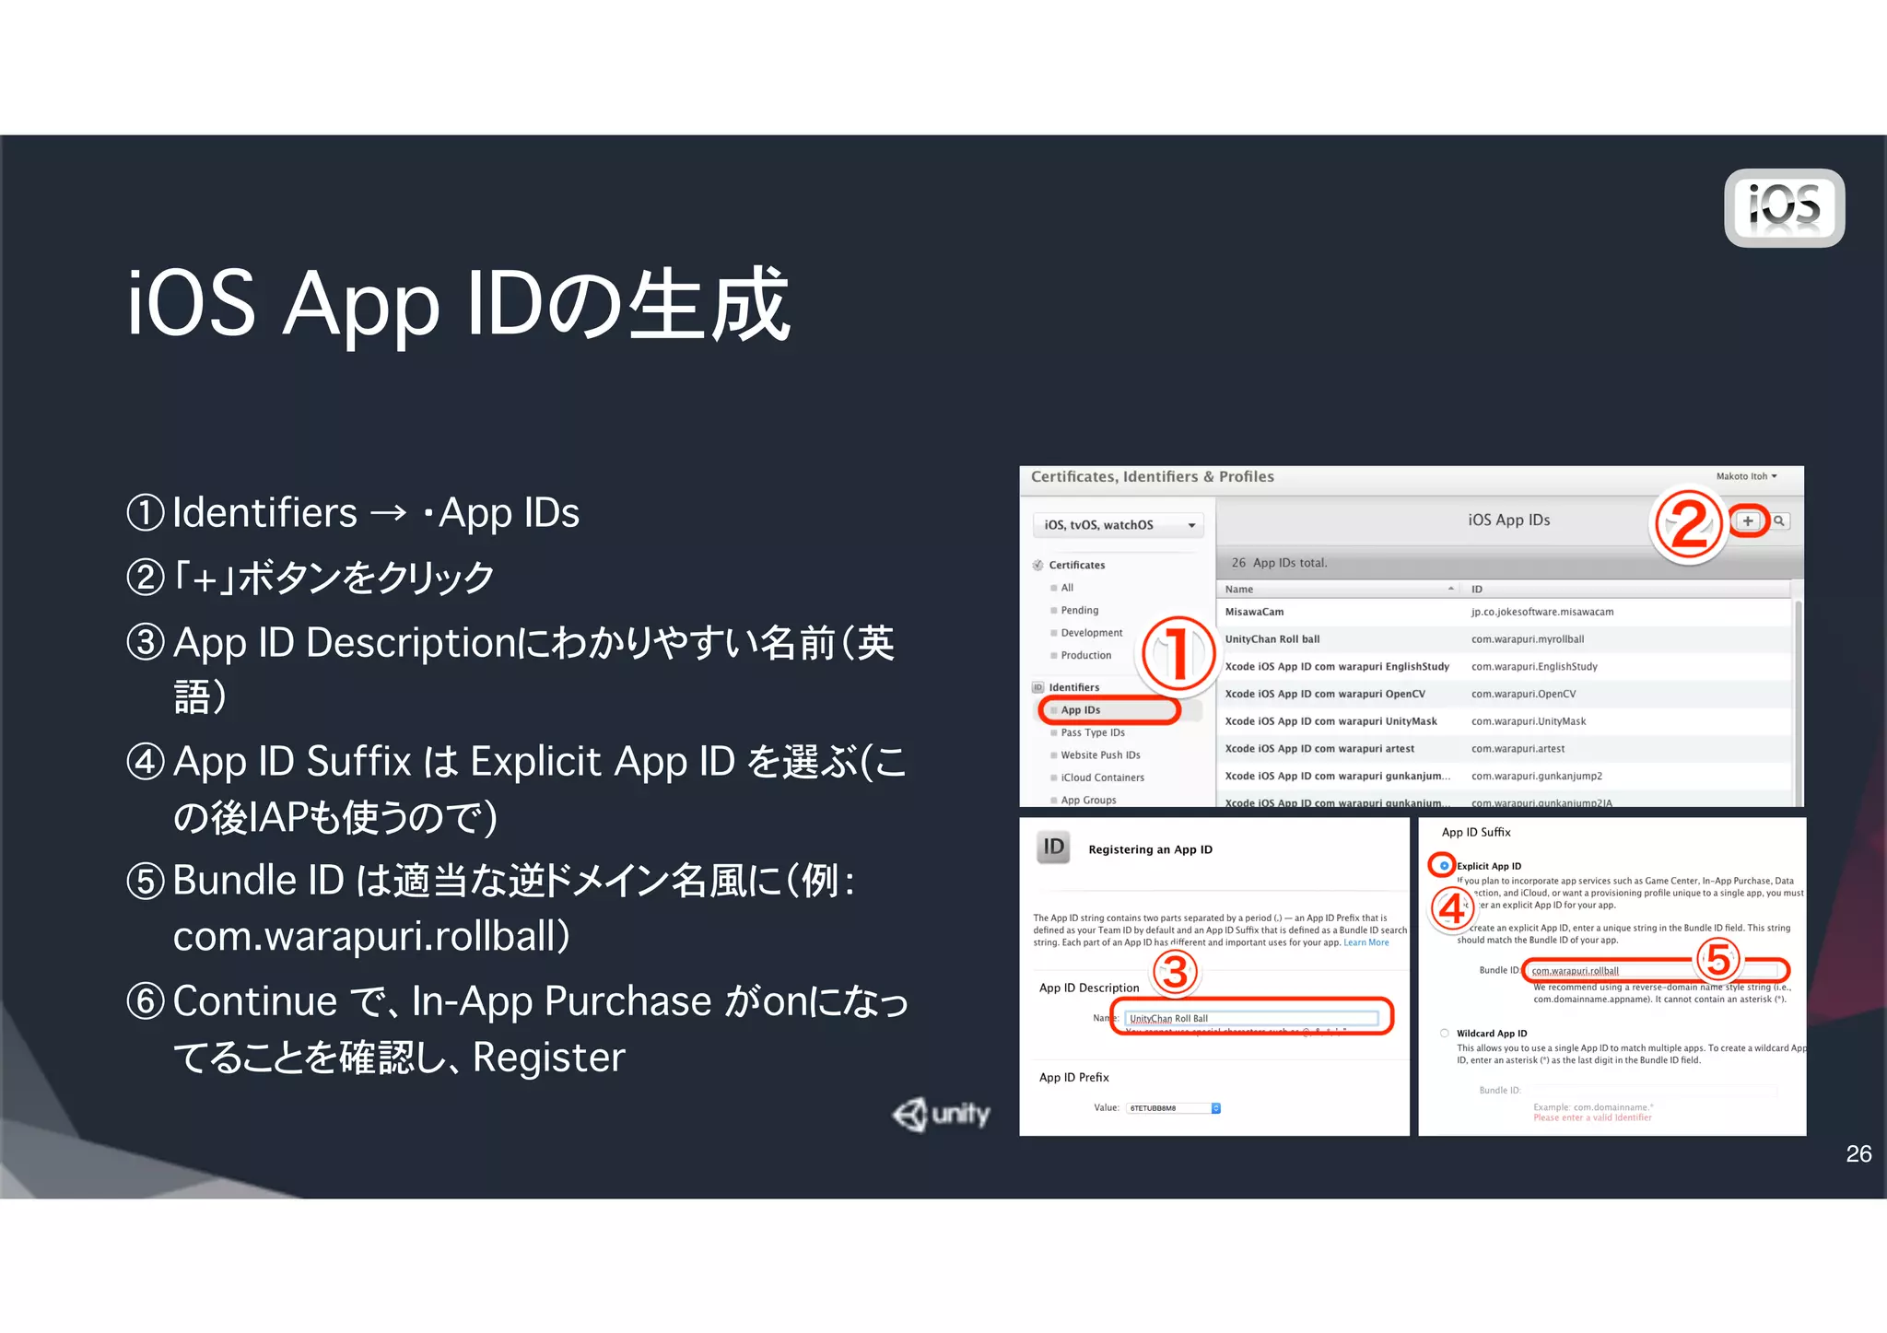
Task: Select App Groups in sidebar
Action: tap(1088, 801)
